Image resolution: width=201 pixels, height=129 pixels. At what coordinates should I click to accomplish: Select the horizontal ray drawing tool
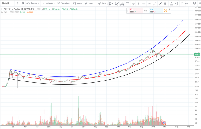pos(144,4)
